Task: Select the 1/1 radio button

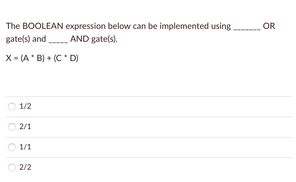Action: click(12, 147)
